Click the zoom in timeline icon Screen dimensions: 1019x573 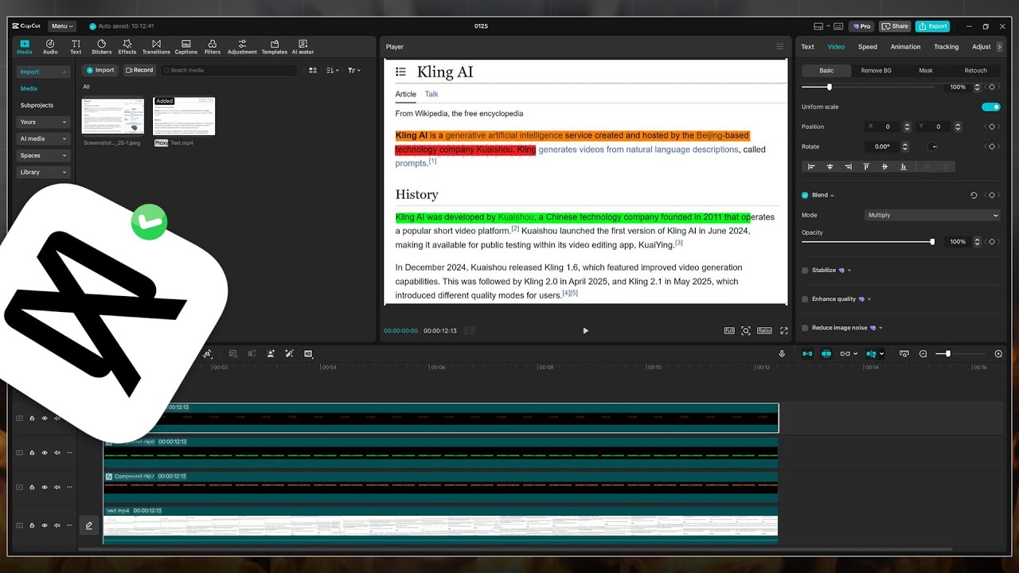[998, 353]
